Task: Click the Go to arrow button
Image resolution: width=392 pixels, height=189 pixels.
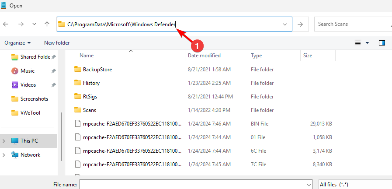Action: tap(301, 24)
